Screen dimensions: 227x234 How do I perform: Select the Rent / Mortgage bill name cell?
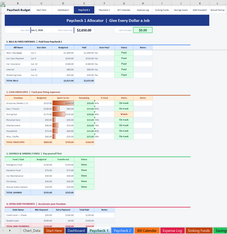pos(17,53)
